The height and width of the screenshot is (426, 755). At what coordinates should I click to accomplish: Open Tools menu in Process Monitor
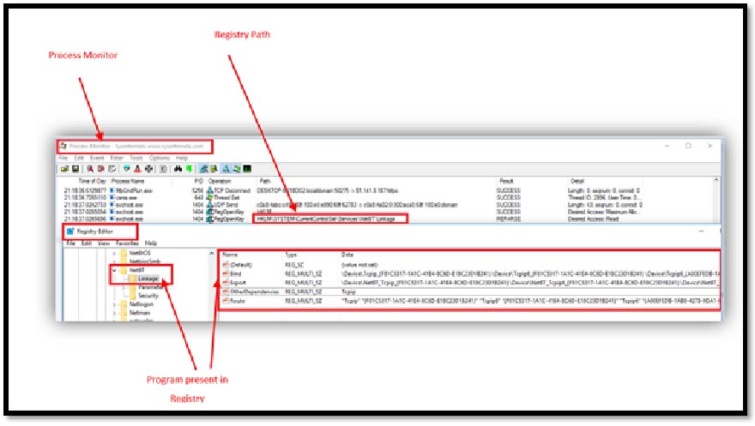[x=136, y=158]
